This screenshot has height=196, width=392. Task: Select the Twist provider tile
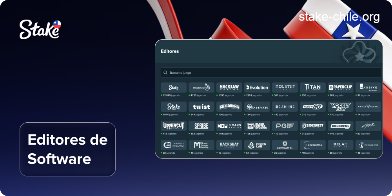[201, 107]
